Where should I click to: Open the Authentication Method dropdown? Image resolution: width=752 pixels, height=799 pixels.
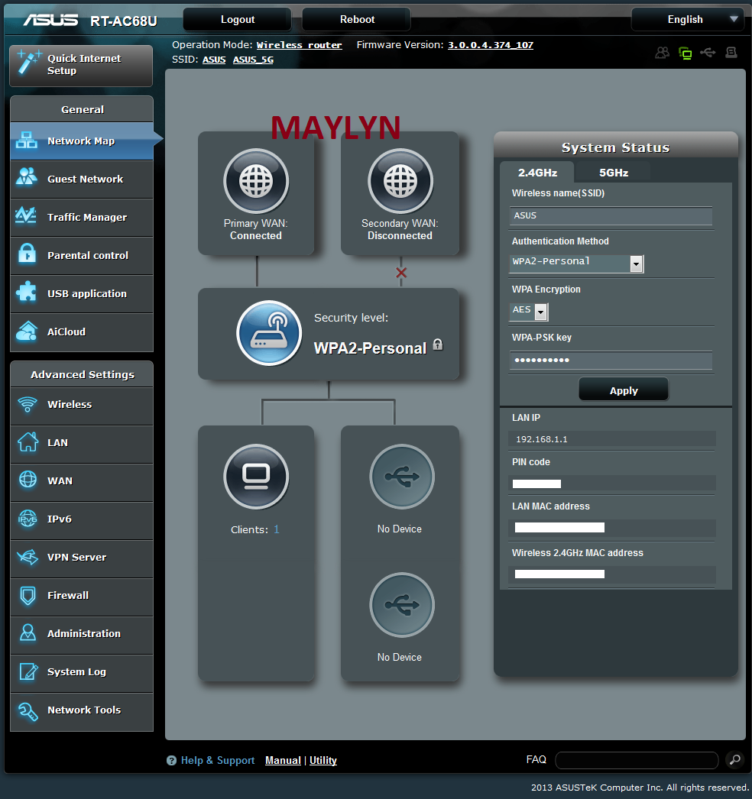[636, 264]
